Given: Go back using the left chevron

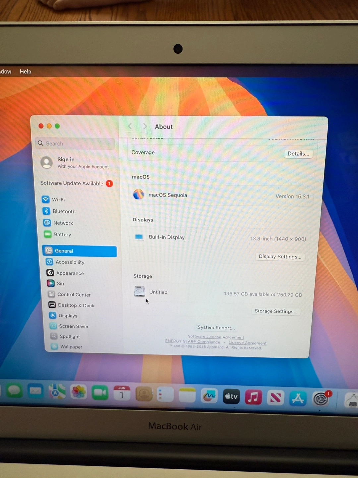Looking at the screenshot, I should pos(130,126).
